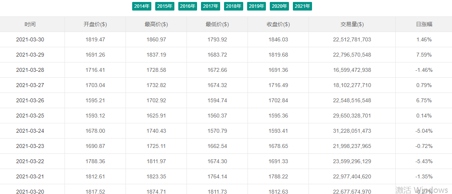452x194 pixels.
Task: Click the volume 16,599,472,938
Action: click(352, 70)
